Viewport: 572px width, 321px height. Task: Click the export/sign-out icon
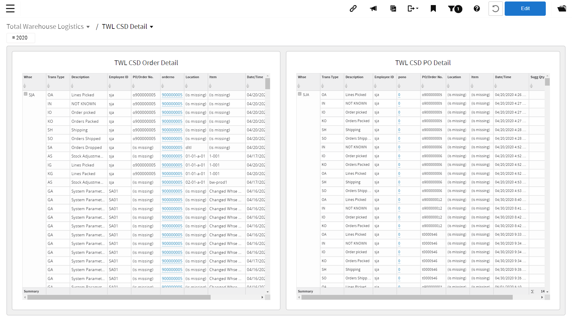click(x=413, y=9)
